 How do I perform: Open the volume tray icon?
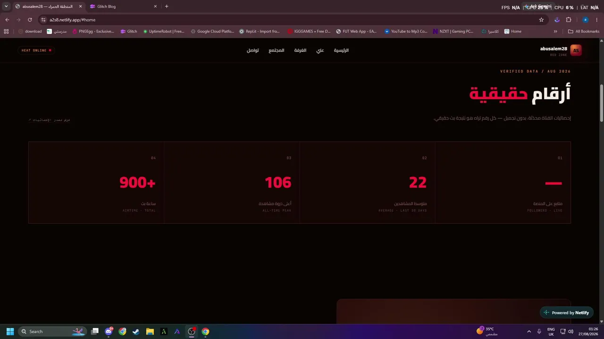point(570,331)
